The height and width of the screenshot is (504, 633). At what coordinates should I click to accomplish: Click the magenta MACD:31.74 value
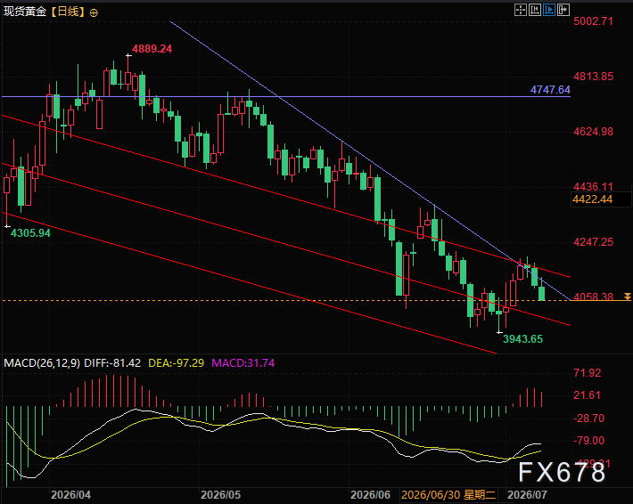243,363
